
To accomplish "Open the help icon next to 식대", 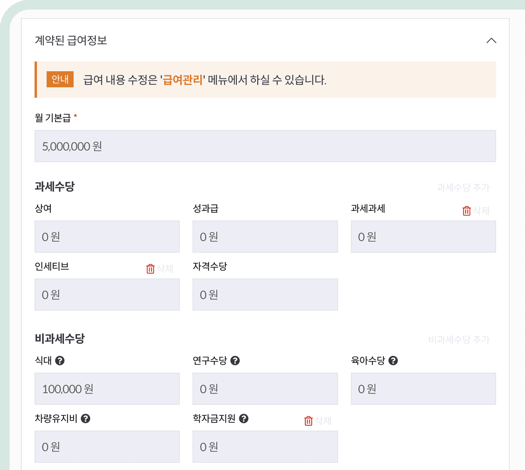I will pyautogui.click(x=60, y=361).
